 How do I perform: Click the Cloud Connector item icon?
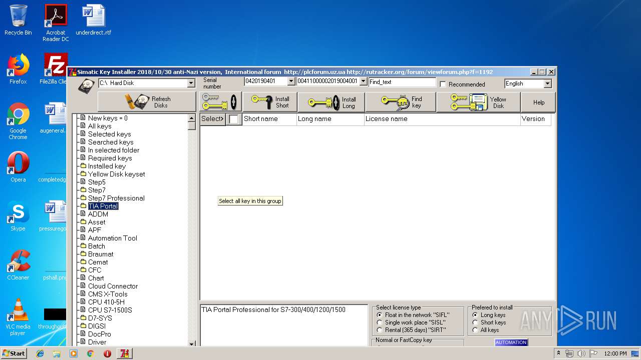pyautogui.click(x=83, y=286)
